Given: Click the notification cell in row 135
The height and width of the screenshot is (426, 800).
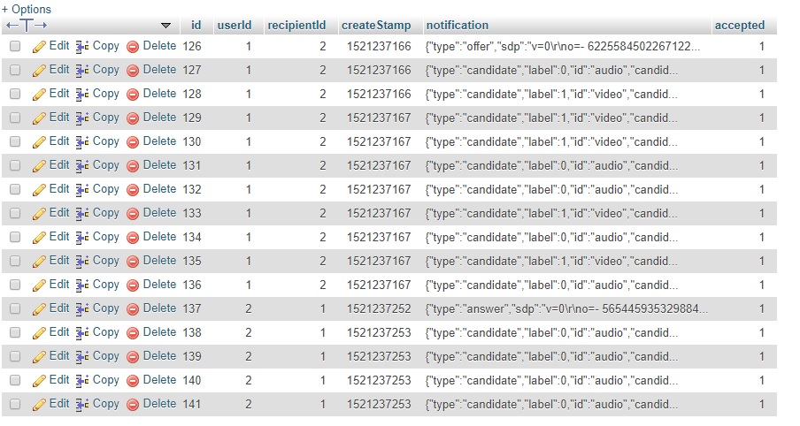Looking at the screenshot, I should coord(551,261).
